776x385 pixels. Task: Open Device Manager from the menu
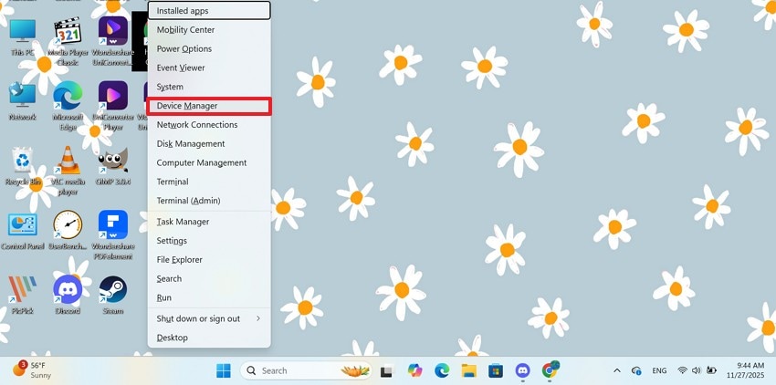209,106
